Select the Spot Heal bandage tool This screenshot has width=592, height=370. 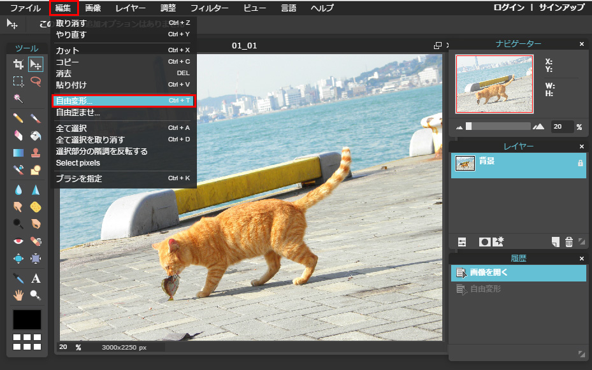click(x=36, y=241)
